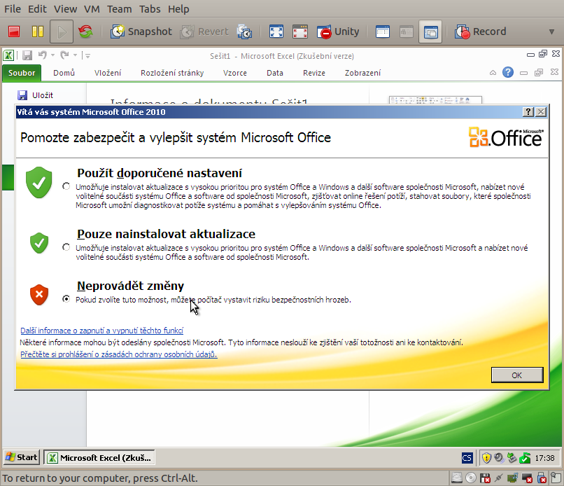Switch to the Domů tab
The image size is (564, 486).
click(64, 73)
